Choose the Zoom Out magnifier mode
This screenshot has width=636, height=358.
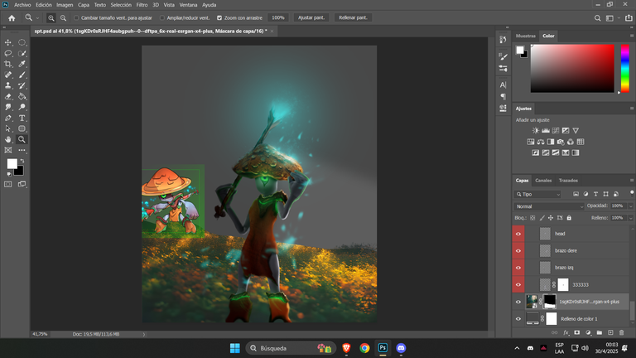[x=63, y=18]
